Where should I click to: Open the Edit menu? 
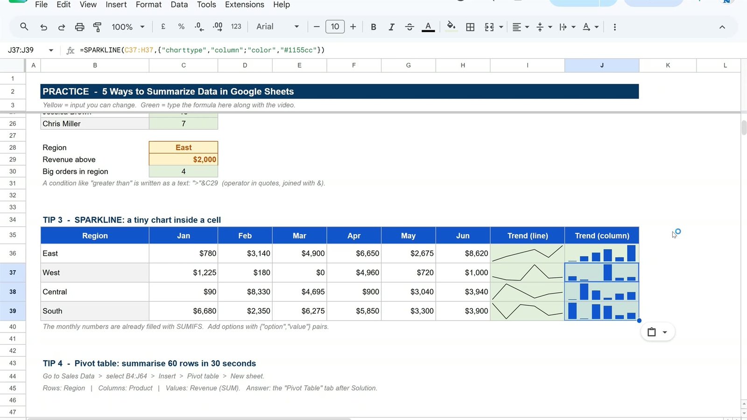tap(63, 5)
